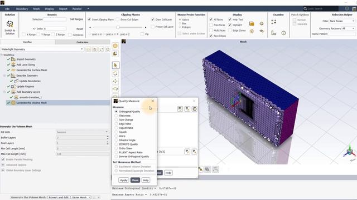Click the first icon next to the Watertight Geometry dropdown
Screen dimensions: 357x200
click(88, 49)
